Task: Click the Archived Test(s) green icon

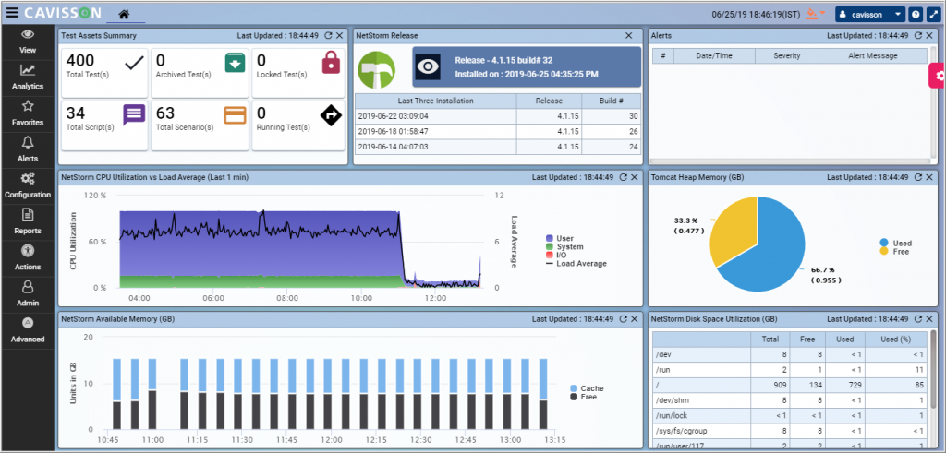Action: (235, 62)
